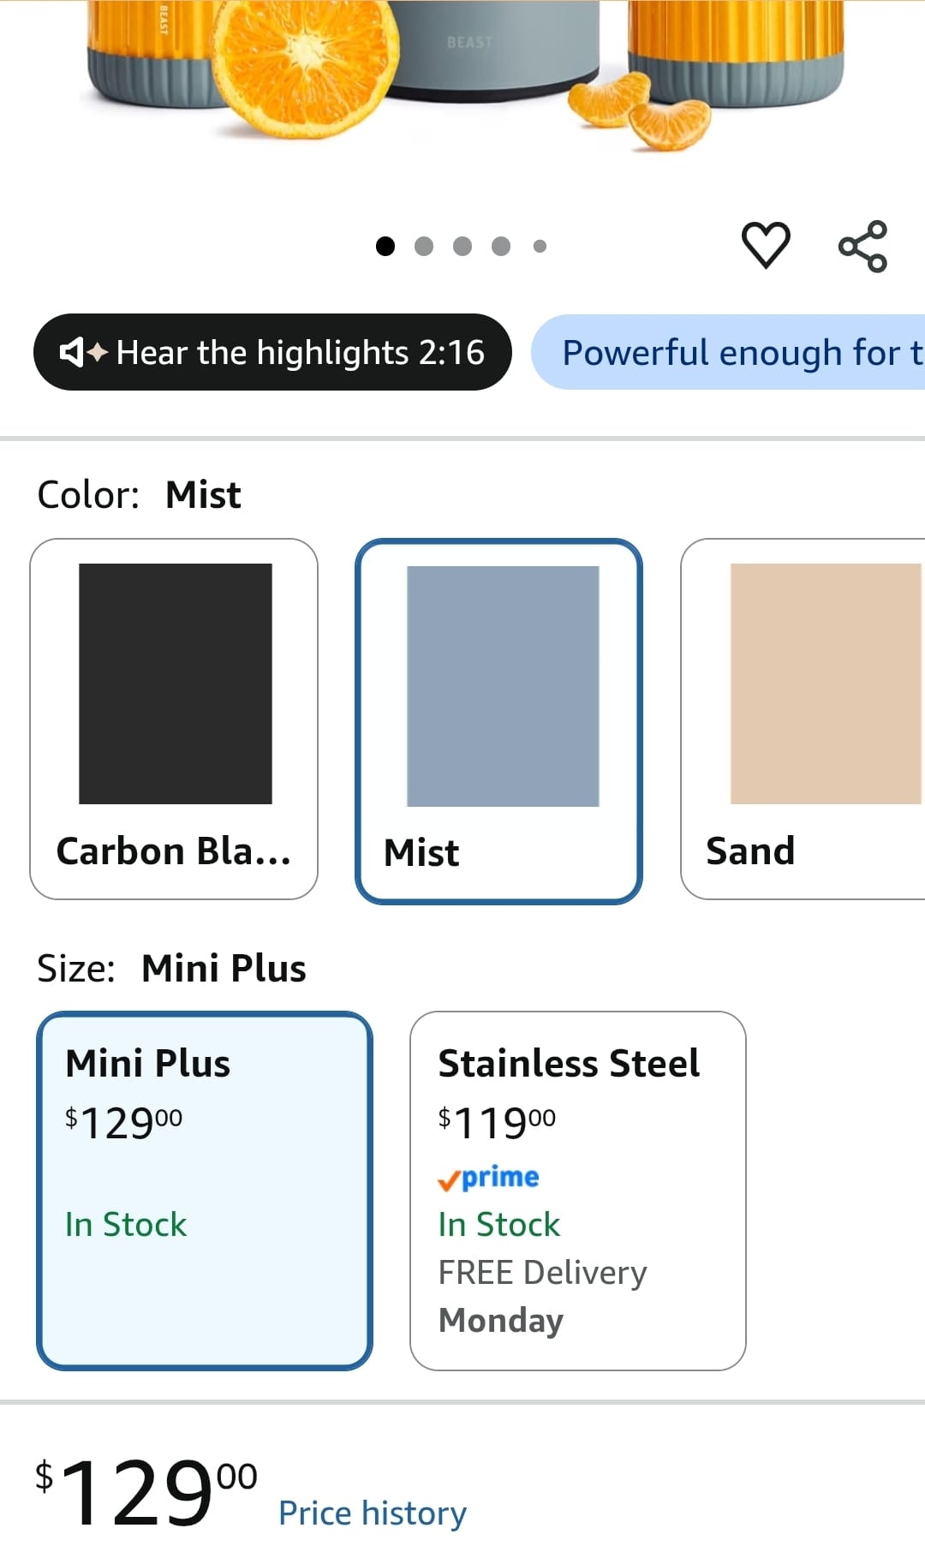Tap the $129.00 main price
Viewport: 925px width, 1546px height.
(x=146, y=1492)
